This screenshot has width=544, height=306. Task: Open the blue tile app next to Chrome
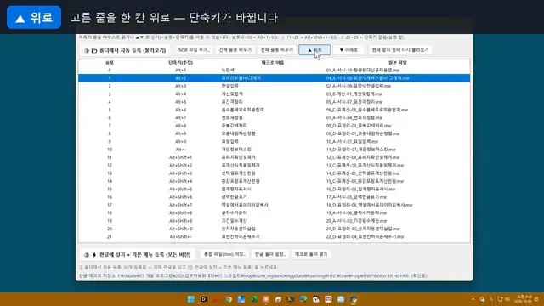(x=241, y=299)
